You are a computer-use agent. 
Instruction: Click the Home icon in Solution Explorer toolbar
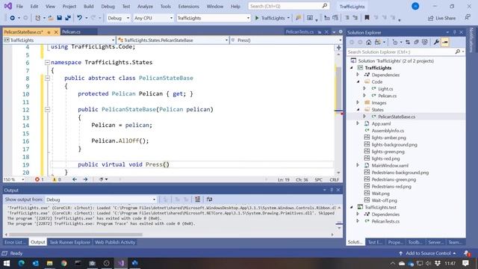point(368,43)
